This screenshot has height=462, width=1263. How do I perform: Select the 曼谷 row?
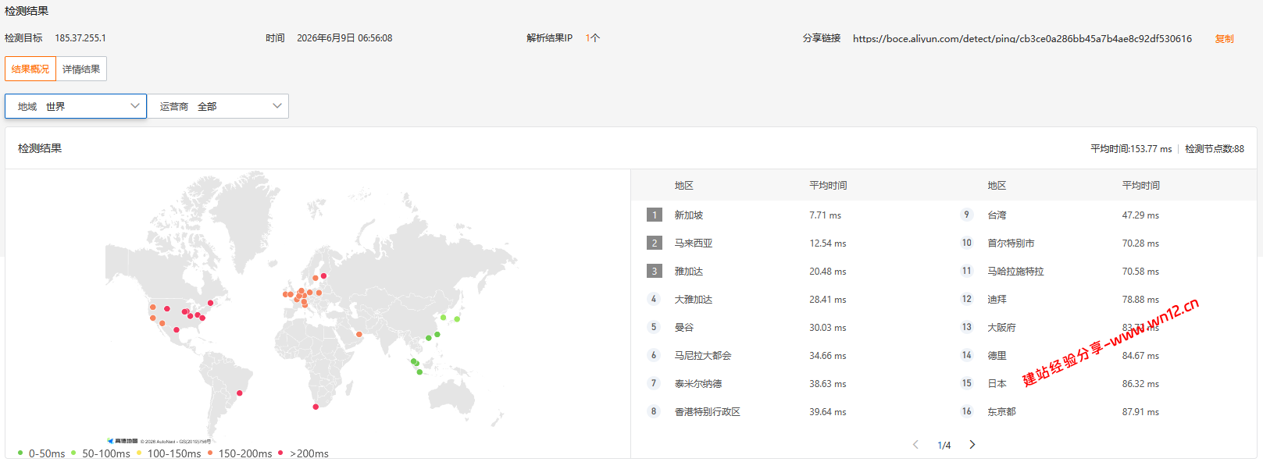787,327
